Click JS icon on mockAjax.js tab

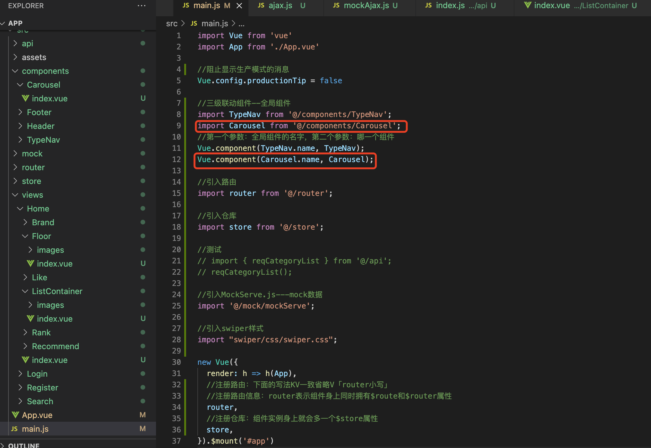click(336, 5)
